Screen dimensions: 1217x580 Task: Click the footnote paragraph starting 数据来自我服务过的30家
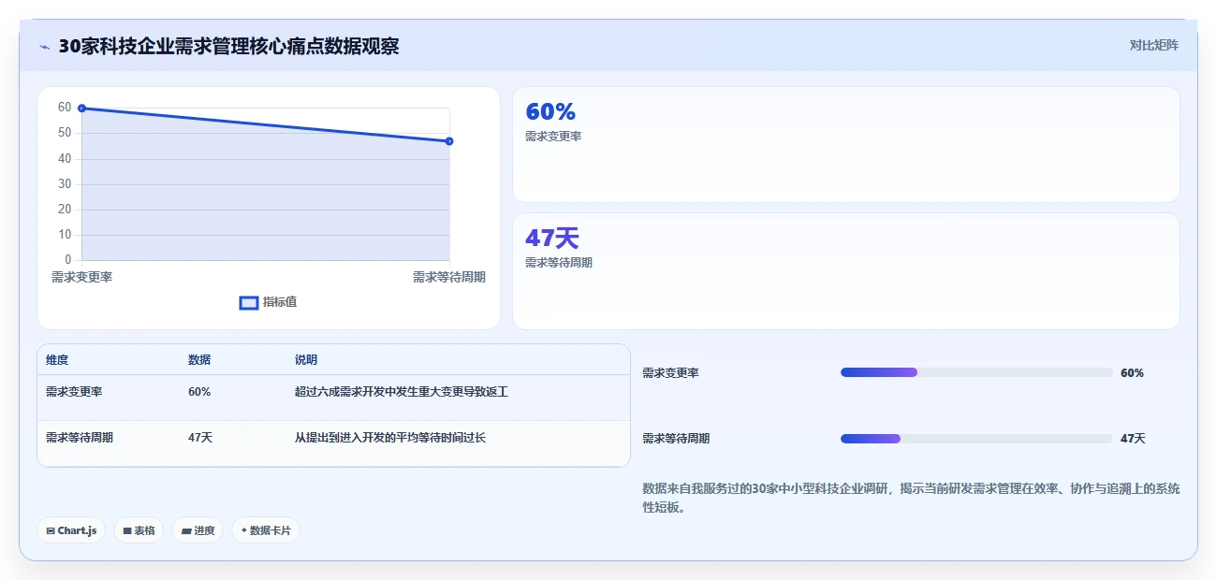(911, 498)
